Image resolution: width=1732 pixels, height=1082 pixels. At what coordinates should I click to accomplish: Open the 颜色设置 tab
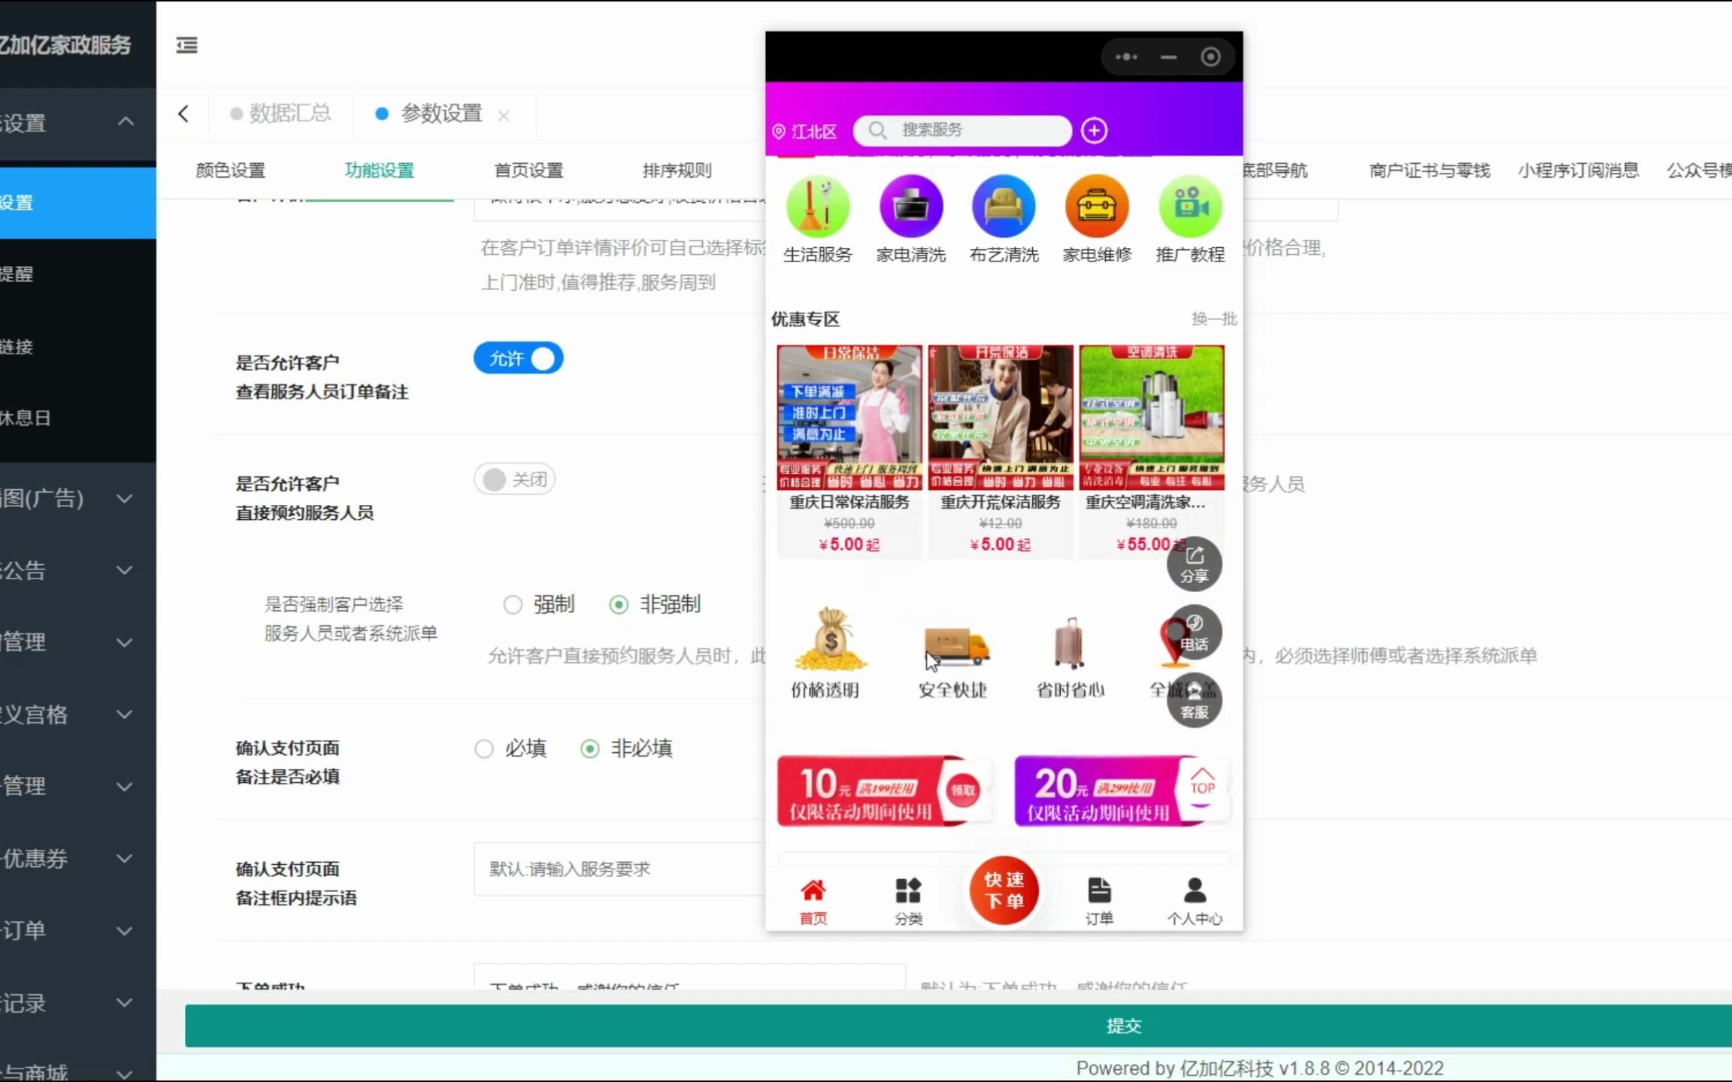[x=230, y=171]
